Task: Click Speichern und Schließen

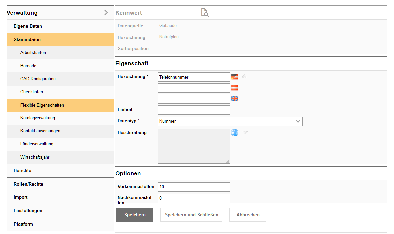Action: coord(191,215)
